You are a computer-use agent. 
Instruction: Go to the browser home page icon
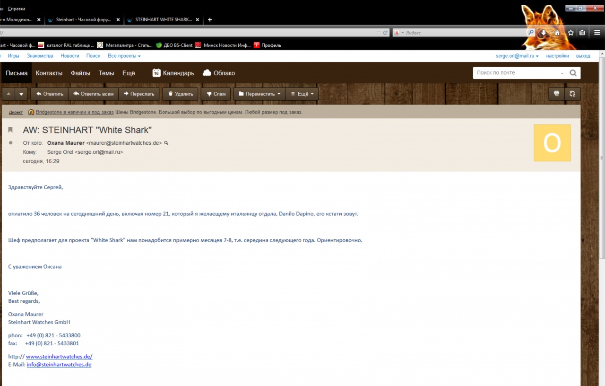point(557,33)
